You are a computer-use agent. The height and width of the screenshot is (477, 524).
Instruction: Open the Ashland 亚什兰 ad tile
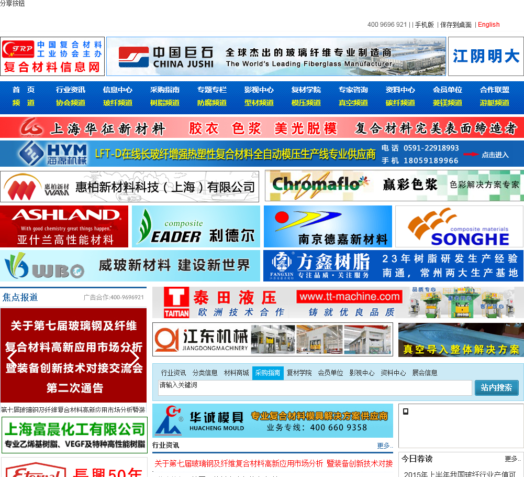64,226
